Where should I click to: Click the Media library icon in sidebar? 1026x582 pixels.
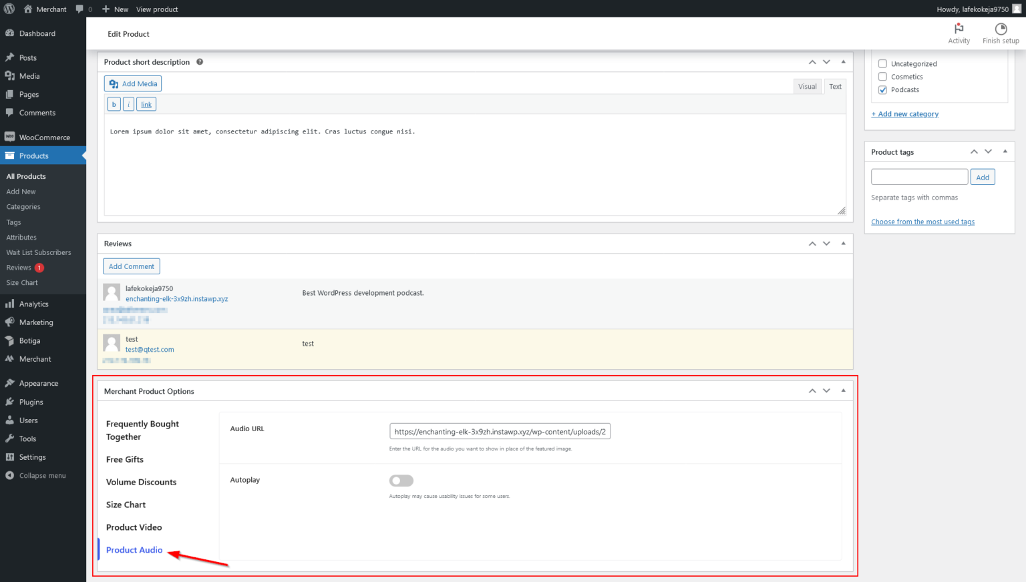coord(9,76)
